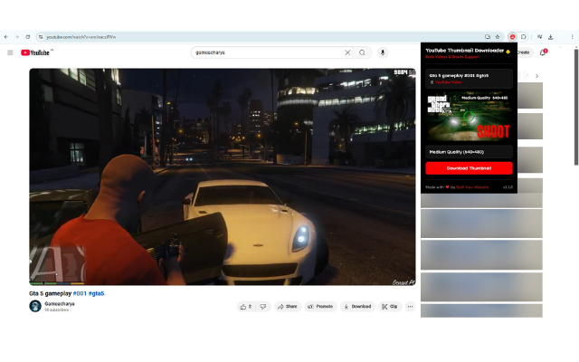Click the search magnifier button
579x362 pixels.
(x=363, y=52)
